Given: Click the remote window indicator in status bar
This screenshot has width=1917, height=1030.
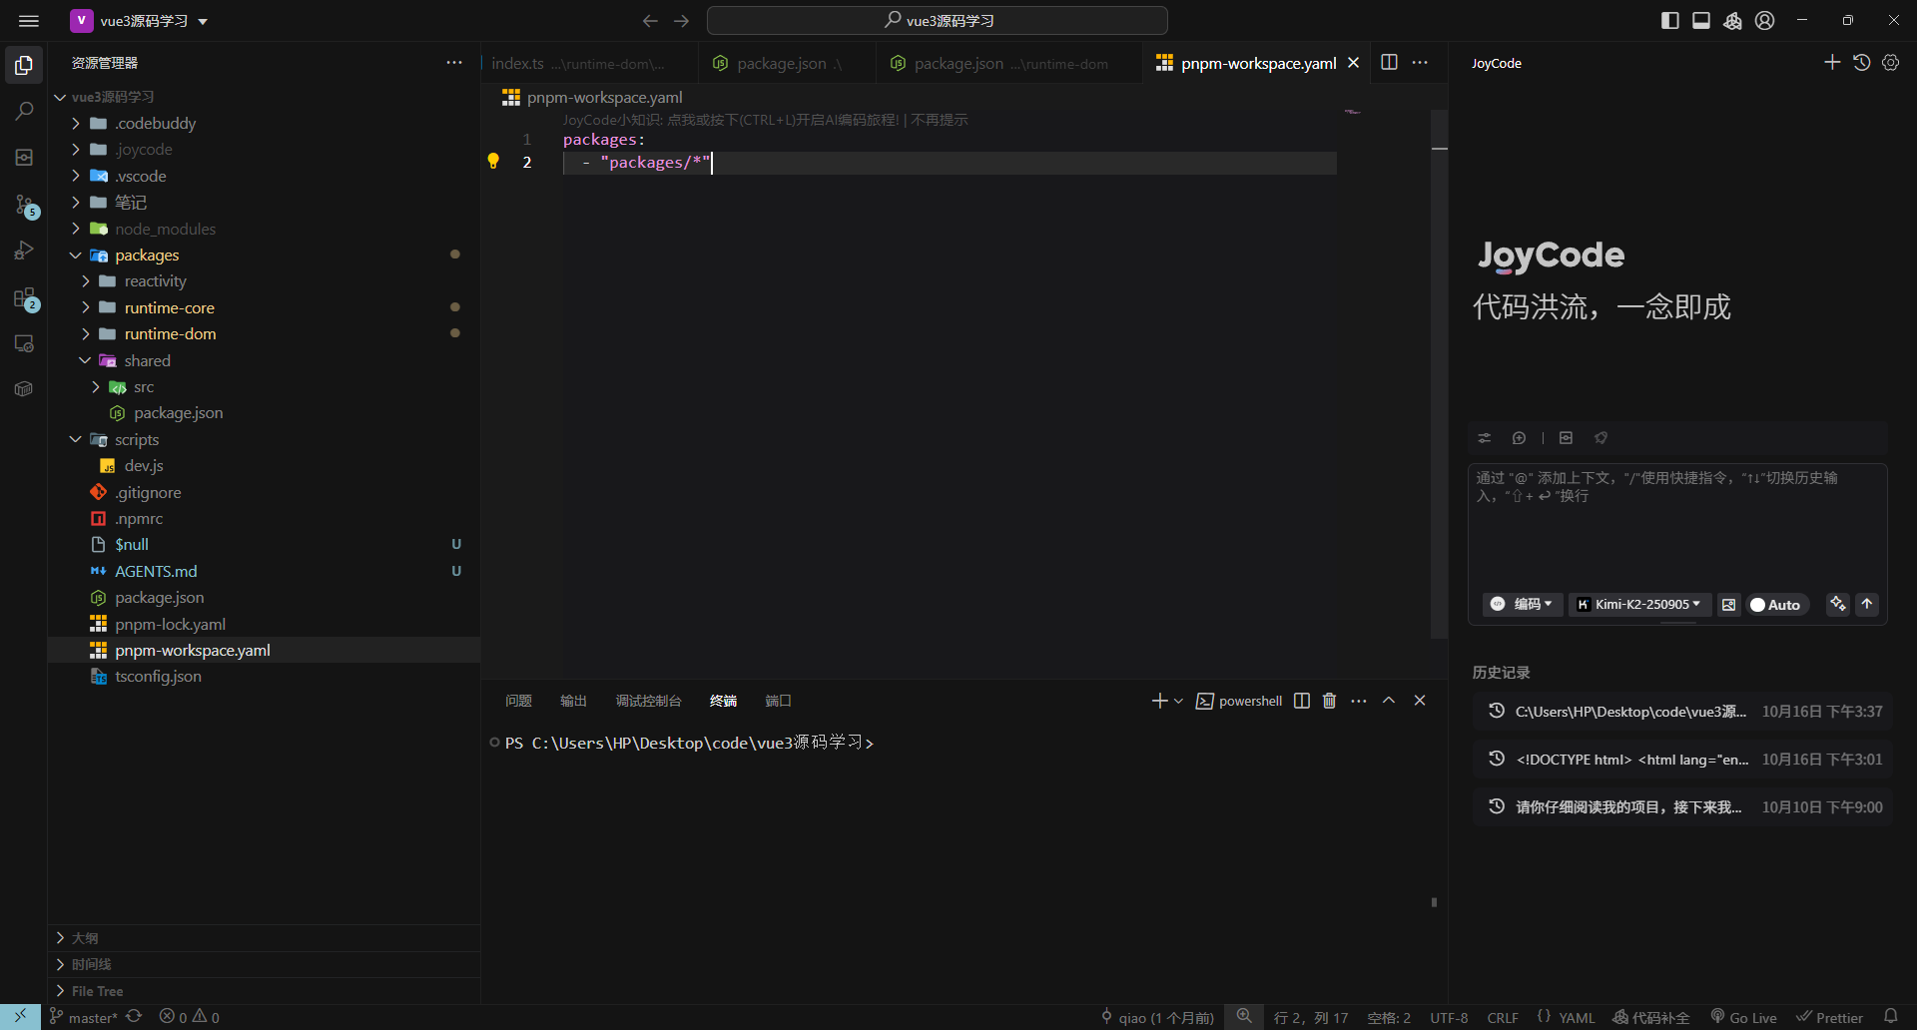Looking at the screenshot, I should [x=20, y=1016].
